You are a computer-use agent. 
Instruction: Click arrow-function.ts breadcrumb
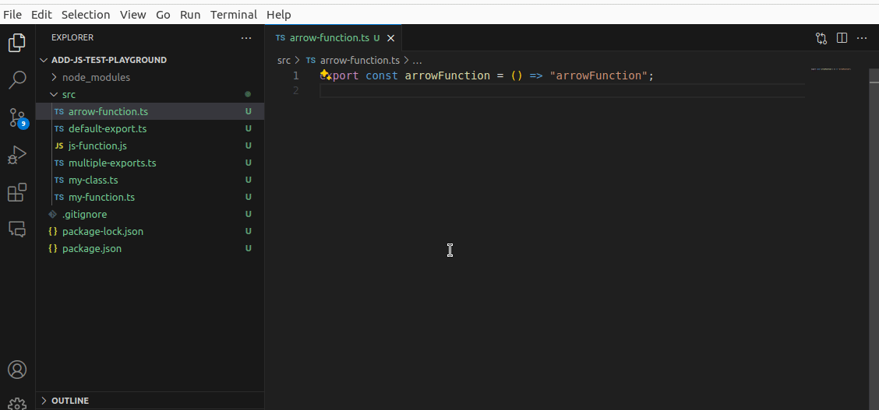[x=359, y=60]
